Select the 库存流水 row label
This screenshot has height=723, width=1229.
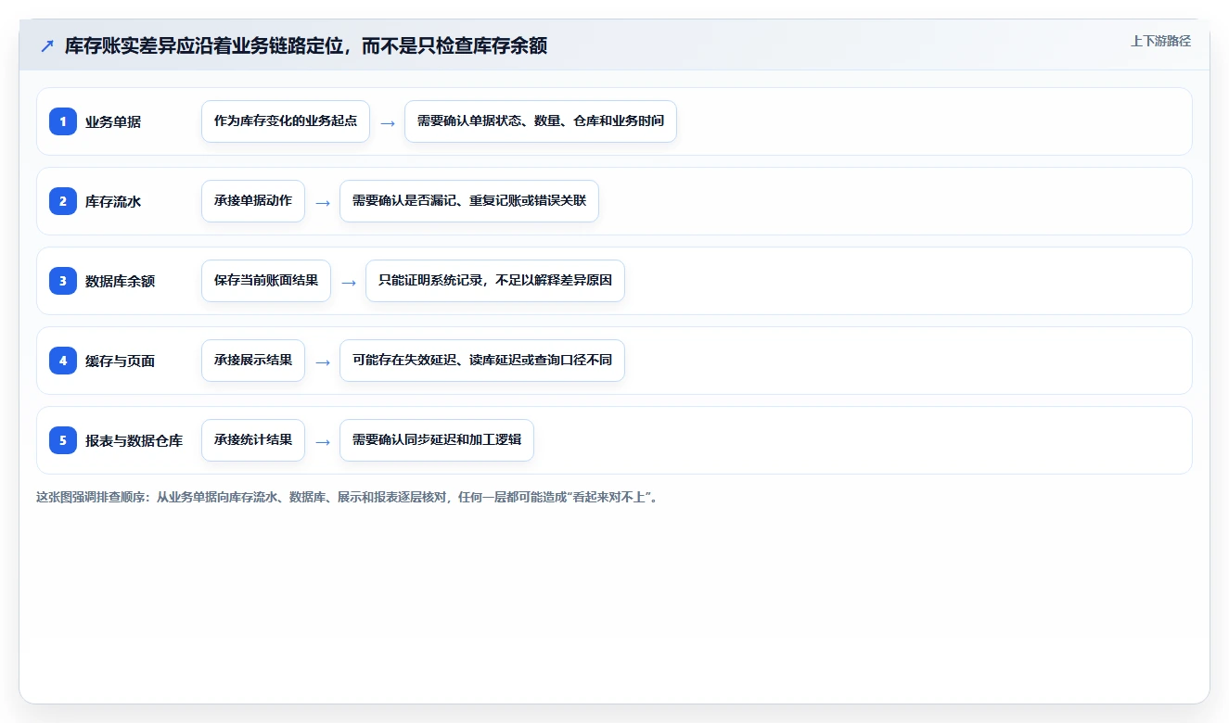point(113,201)
